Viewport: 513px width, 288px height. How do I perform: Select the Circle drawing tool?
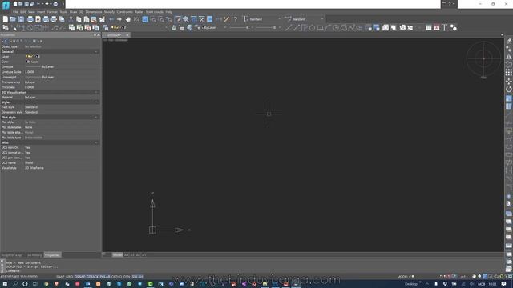(x=336, y=28)
